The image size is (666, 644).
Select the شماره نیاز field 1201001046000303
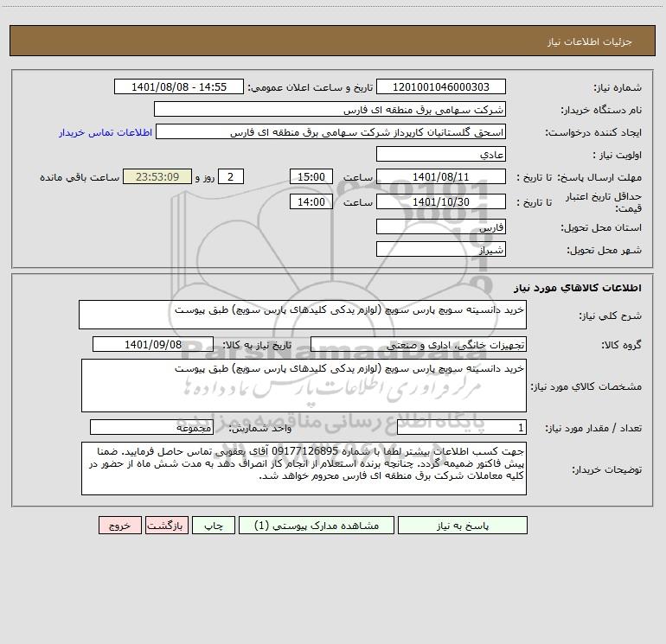click(x=441, y=87)
